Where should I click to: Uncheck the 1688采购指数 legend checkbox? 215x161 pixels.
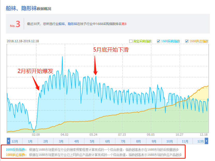[x=158, y=41]
